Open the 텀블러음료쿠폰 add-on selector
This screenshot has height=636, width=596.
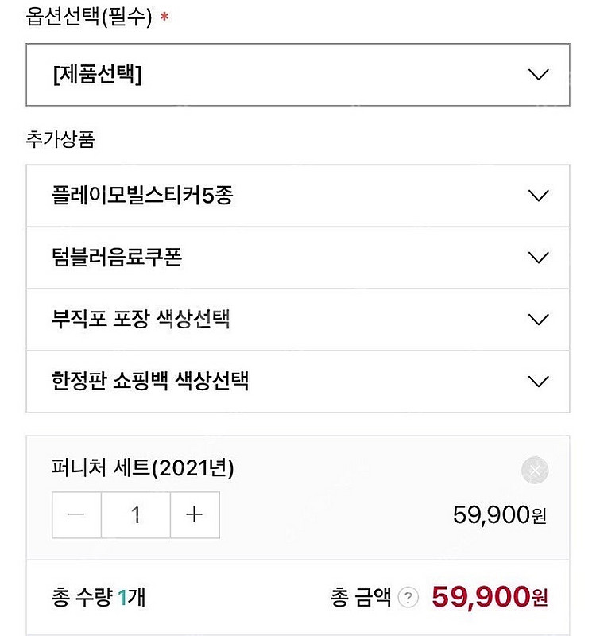(297, 258)
